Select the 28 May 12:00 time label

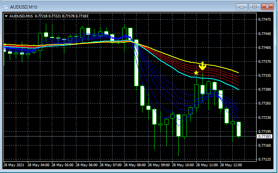231,165
